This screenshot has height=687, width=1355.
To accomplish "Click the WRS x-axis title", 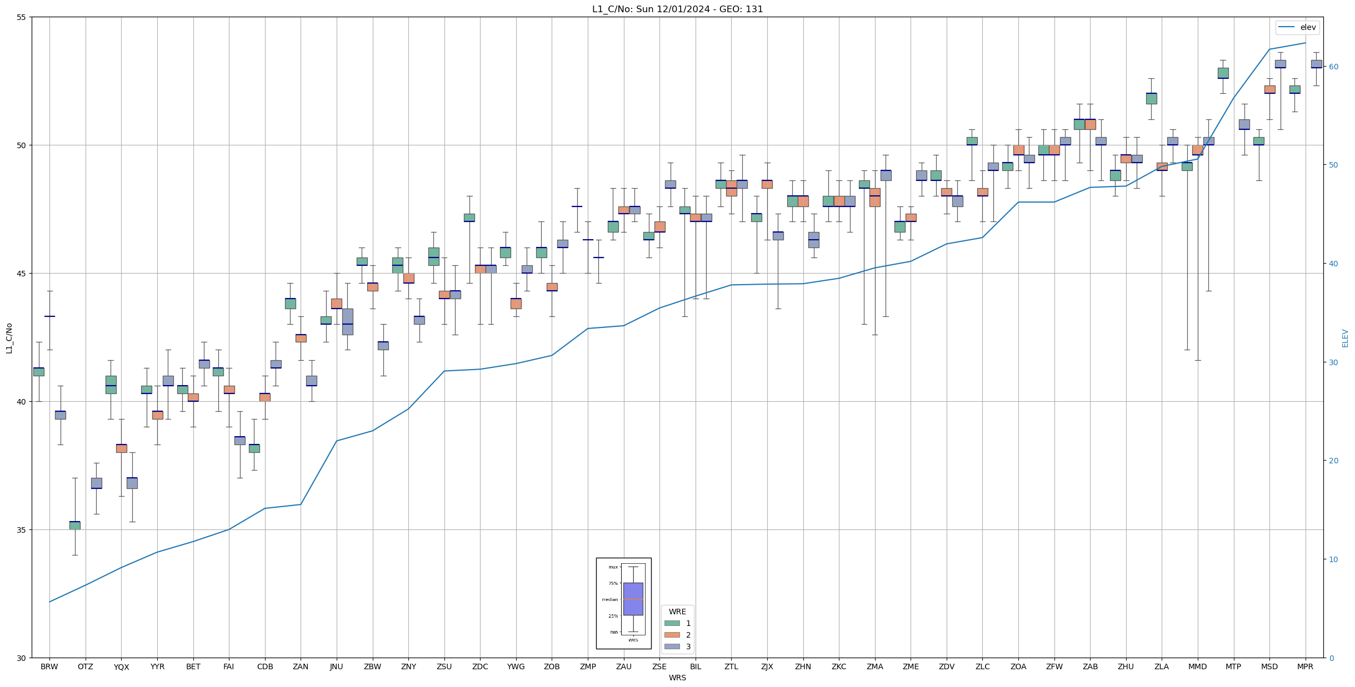I will coord(677,678).
